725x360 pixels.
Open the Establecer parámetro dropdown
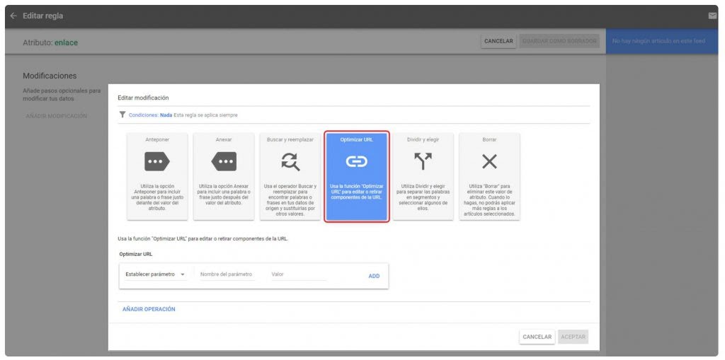[x=155, y=274]
